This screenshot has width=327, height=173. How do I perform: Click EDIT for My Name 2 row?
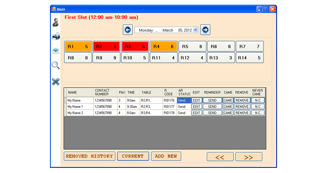tap(197, 113)
